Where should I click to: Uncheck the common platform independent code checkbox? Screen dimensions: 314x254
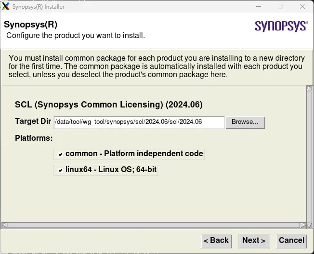60,154
